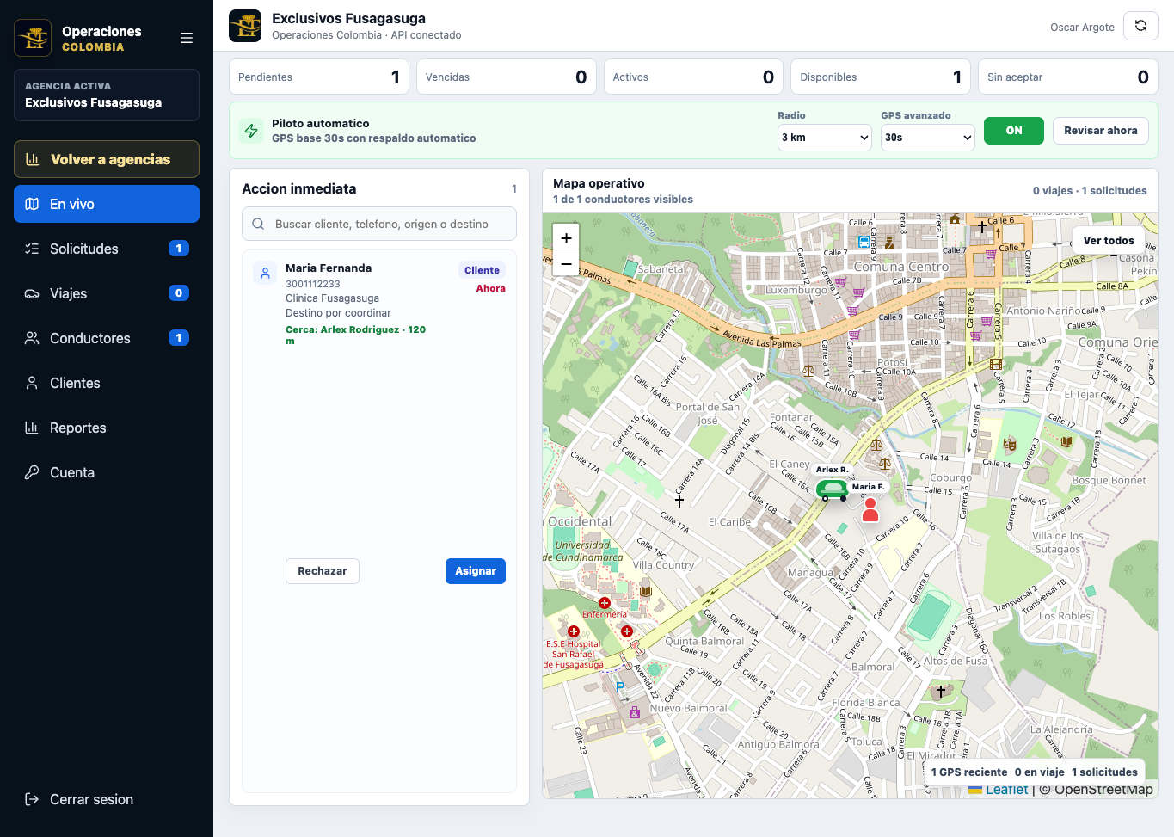Click the Viajes car icon

click(32, 293)
